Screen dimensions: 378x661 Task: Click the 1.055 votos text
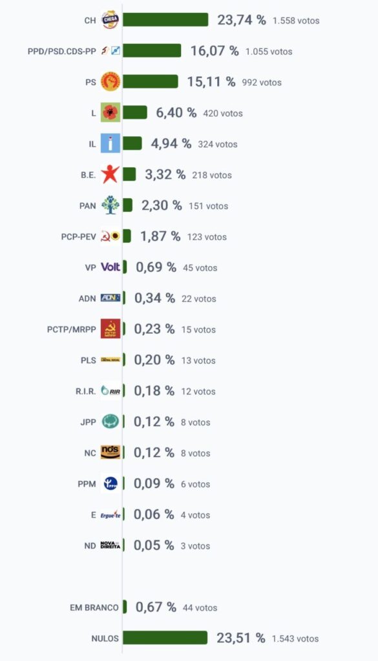pyautogui.click(x=269, y=52)
